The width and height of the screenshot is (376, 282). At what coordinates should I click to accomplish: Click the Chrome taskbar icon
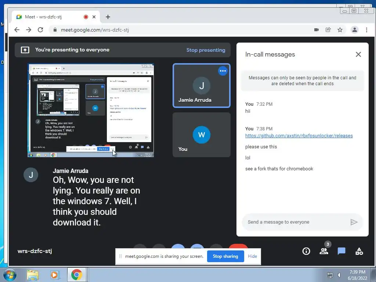point(76,275)
